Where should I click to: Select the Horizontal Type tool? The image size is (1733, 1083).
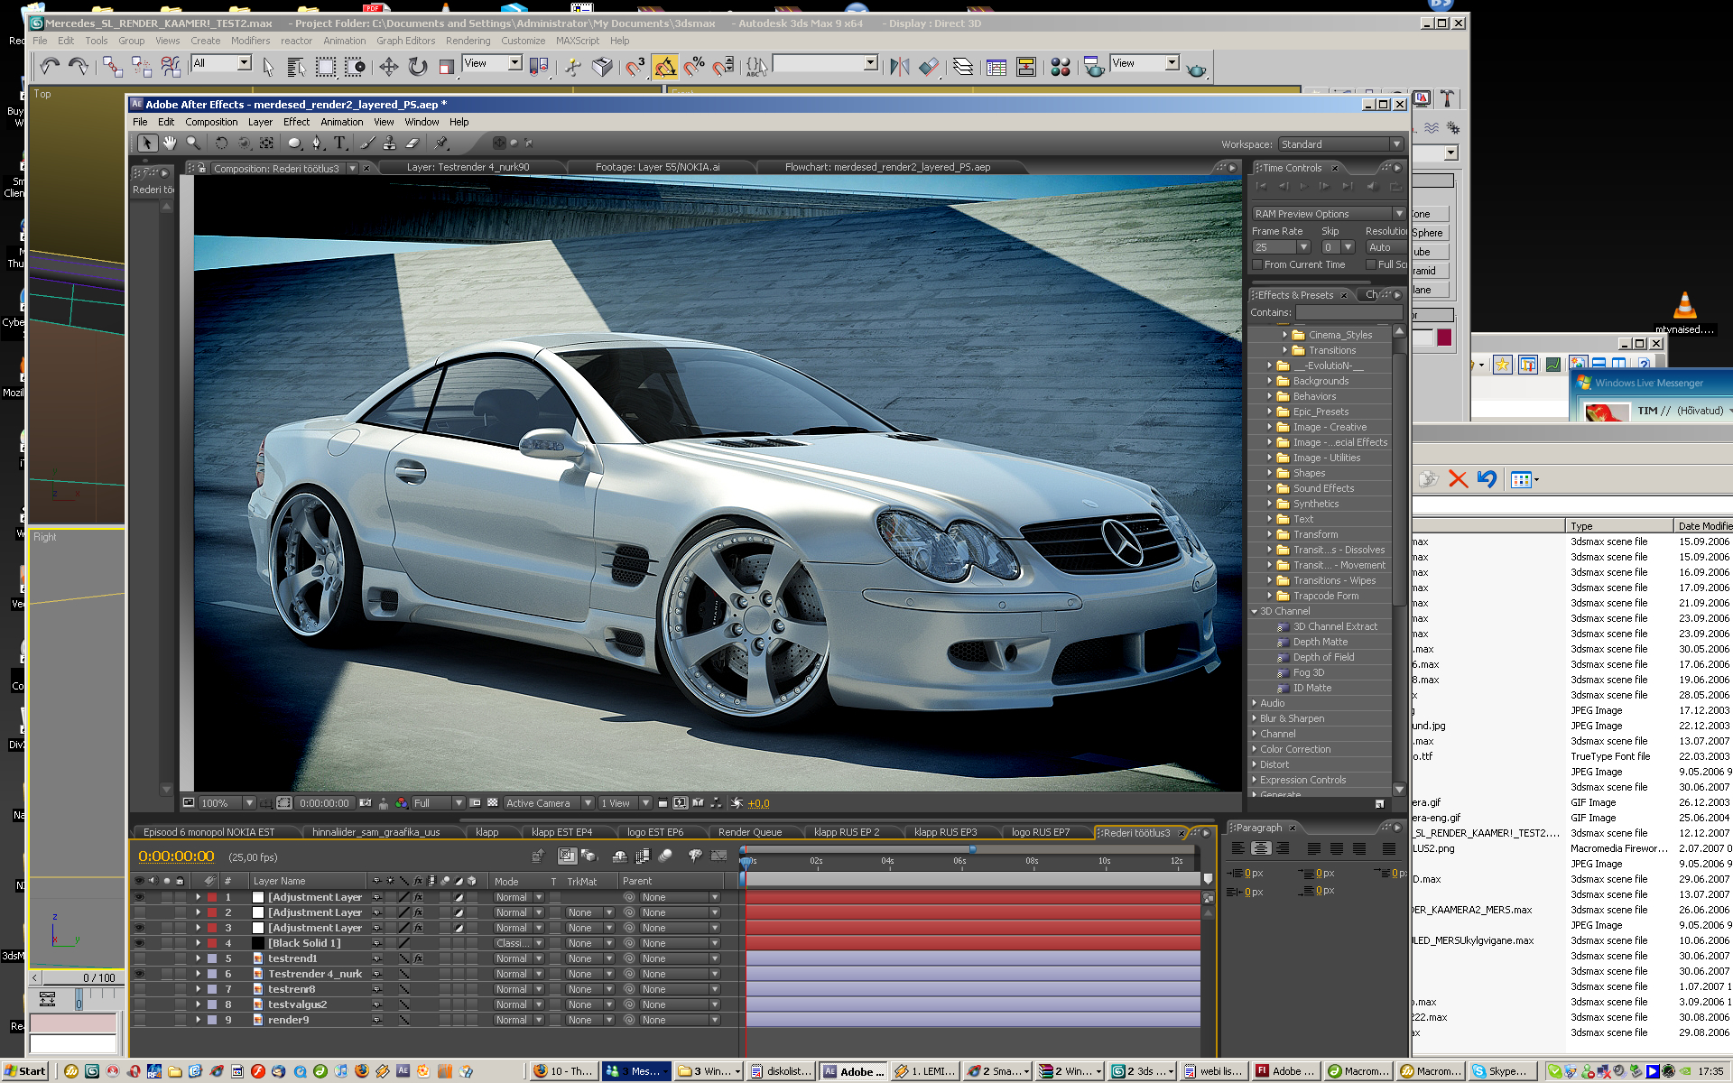(340, 143)
